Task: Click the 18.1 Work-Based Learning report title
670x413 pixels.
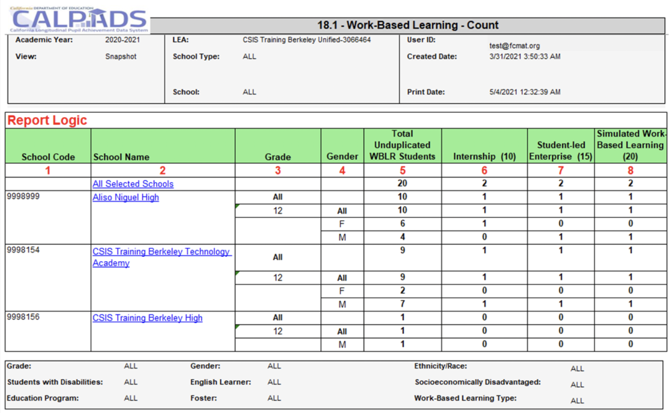Action: pos(408,25)
